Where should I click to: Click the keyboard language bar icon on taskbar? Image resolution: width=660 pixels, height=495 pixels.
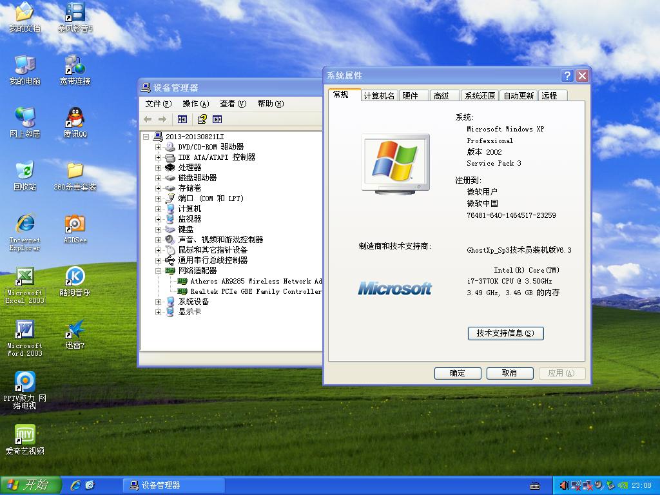tap(535, 486)
